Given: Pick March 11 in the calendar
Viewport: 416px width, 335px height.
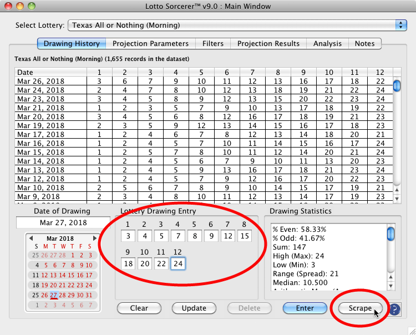Looking at the screenshot, I should pyautogui.click(x=36, y=275).
